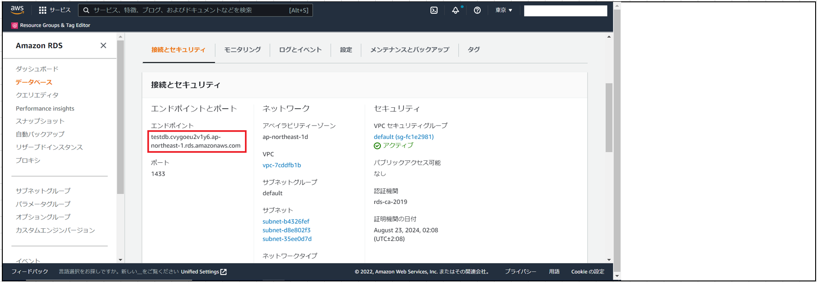Screen dimensions: 817x297
Task: Click the subnet group value default
Action: [272, 193]
